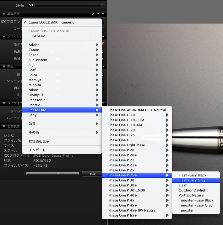Pick Portrait Natural profile
This screenshot has height=225, width=223.
point(191,195)
